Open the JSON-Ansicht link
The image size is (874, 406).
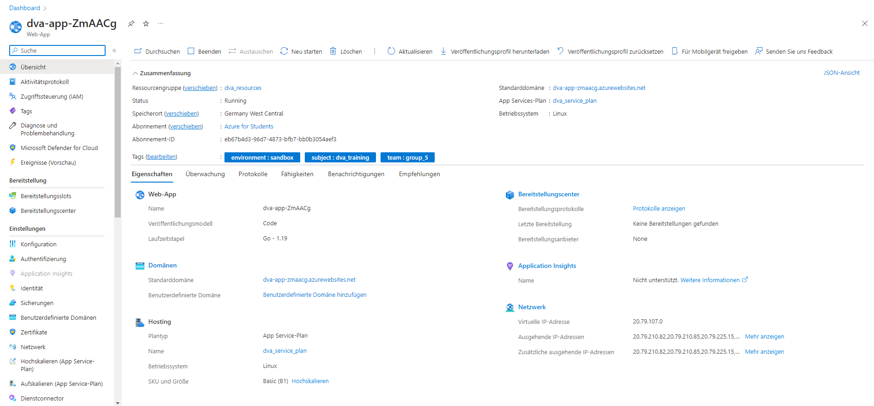[841, 73]
